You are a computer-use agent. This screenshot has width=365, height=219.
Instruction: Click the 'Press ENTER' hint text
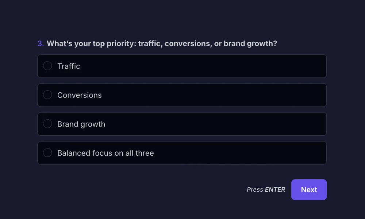[266, 190]
